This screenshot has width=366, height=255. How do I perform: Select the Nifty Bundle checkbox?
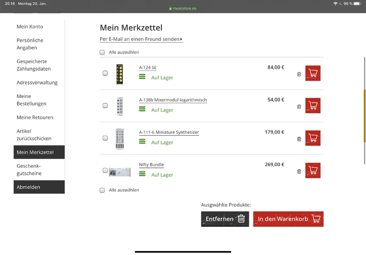[x=105, y=170]
